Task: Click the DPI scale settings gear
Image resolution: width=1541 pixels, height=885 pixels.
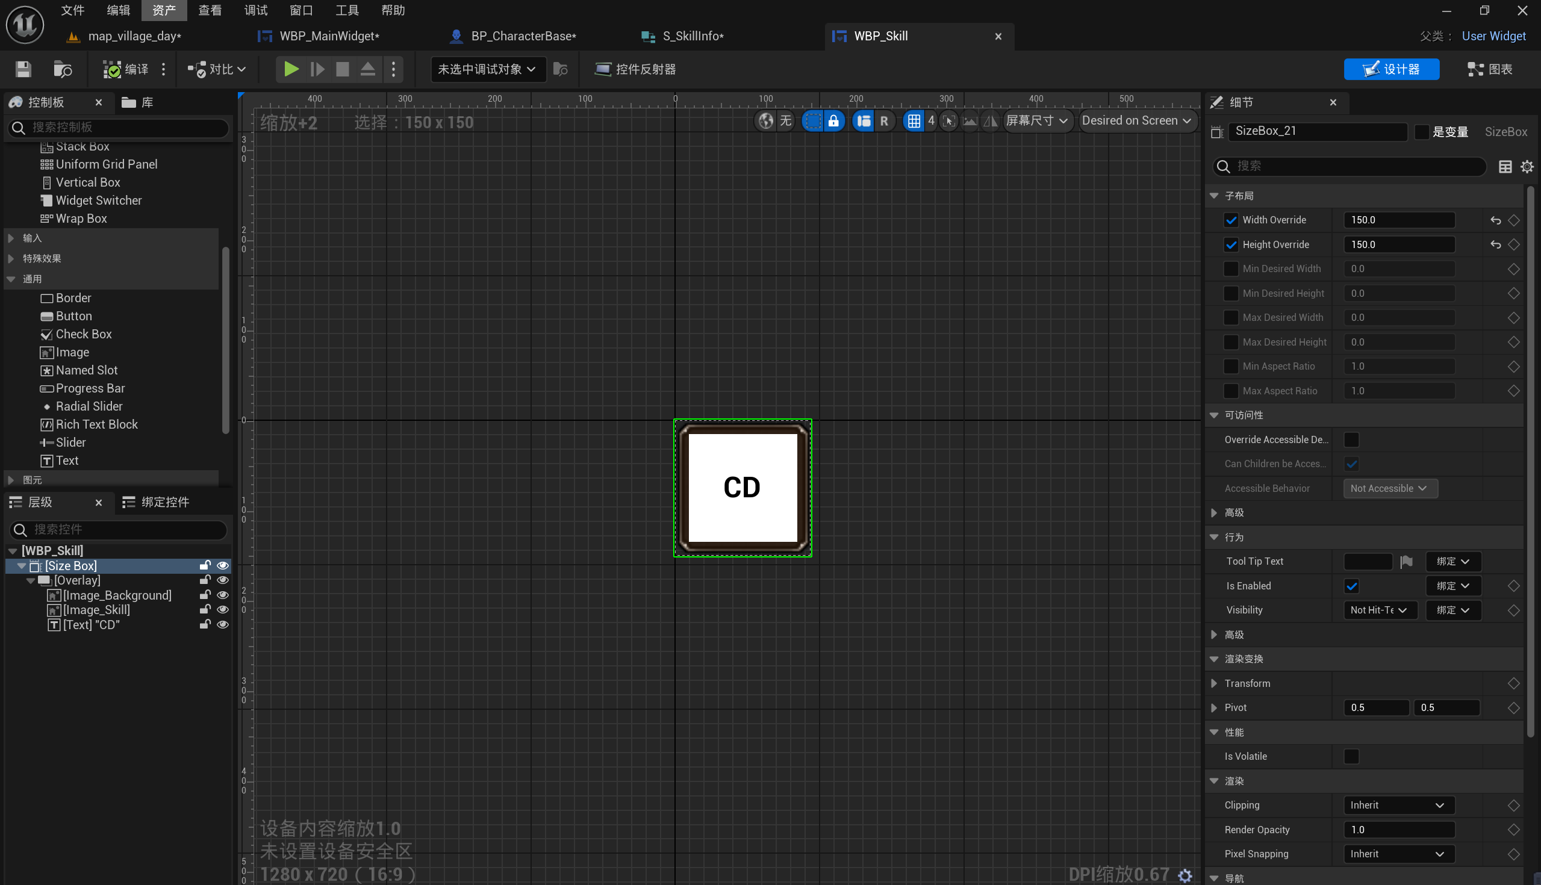Action: point(1185,875)
